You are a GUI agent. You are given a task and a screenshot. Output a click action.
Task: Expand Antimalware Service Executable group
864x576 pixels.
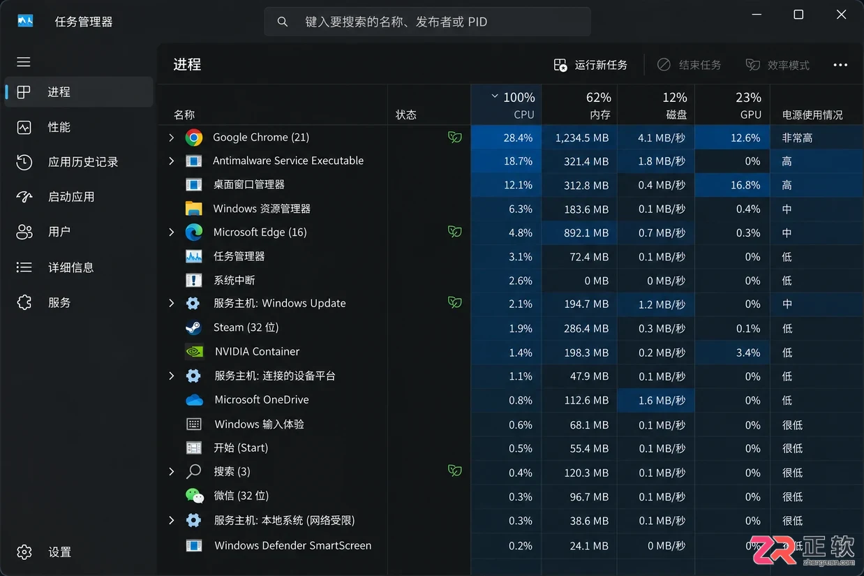click(172, 161)
